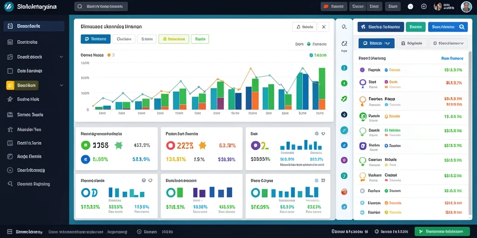The height and width of the screenshot is (238, 477).
Task: Select the yellow highlighted sidebar icon
Action: [x=10, y=86]
